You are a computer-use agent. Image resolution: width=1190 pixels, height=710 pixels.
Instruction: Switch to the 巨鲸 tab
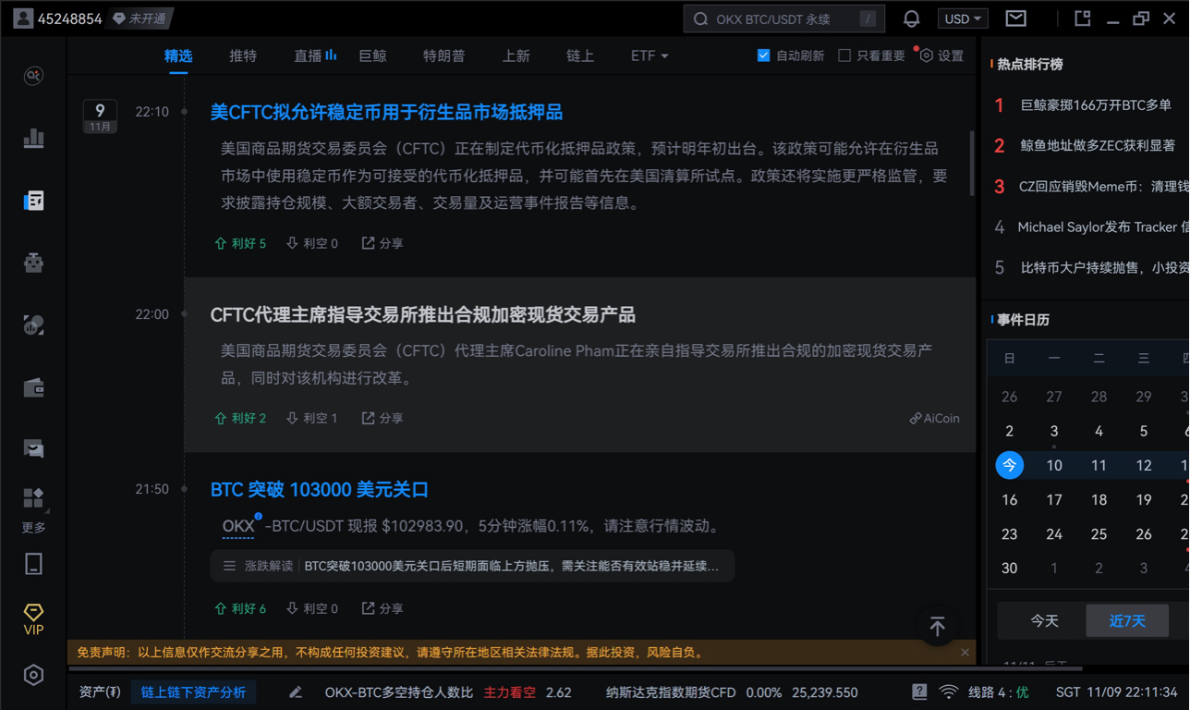pyautogui.click(x=372, y=55)
